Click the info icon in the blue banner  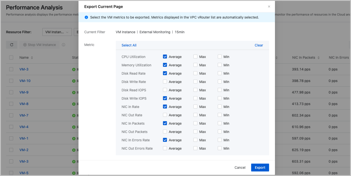point(86,17)
